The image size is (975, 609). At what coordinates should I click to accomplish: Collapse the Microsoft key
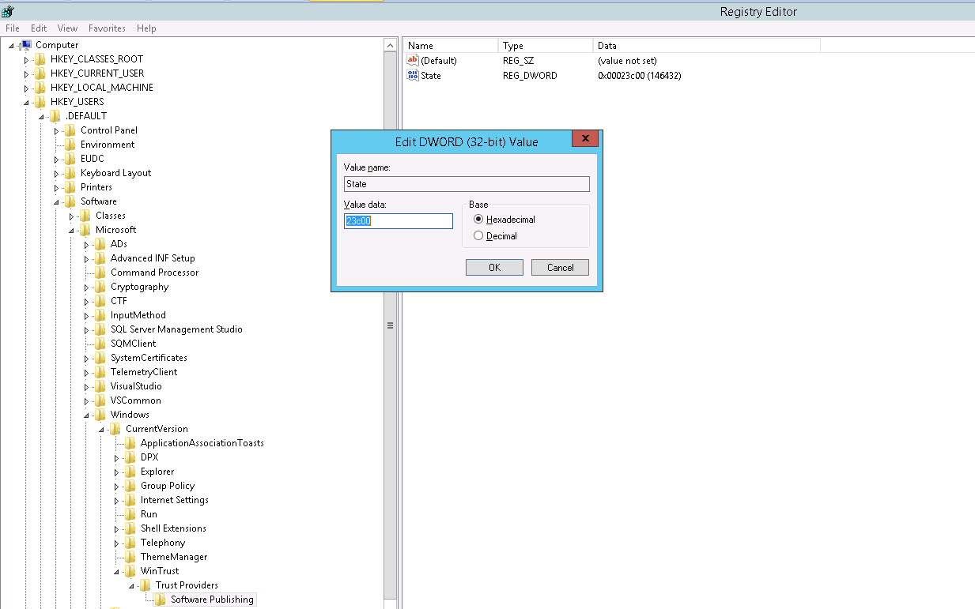(x=71, y=231)
